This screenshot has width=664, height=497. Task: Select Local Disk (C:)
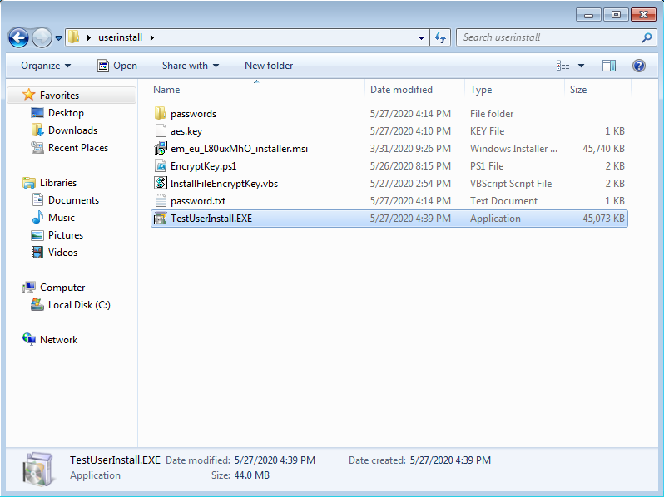point(79,305)
